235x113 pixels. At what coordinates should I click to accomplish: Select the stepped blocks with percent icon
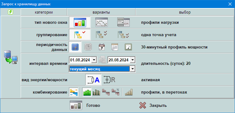115,92
